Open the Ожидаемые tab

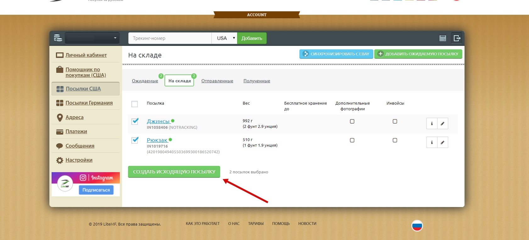(x=145, y=81)
